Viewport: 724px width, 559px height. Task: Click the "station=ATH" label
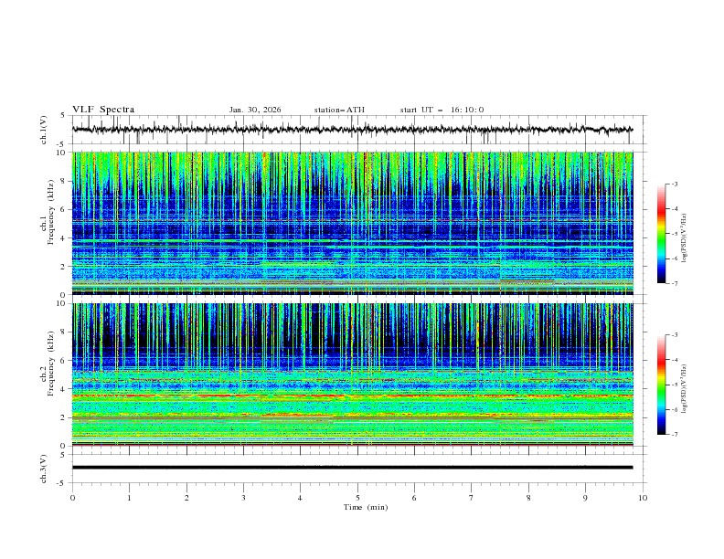pyautogui.click(x=339, y=110)
